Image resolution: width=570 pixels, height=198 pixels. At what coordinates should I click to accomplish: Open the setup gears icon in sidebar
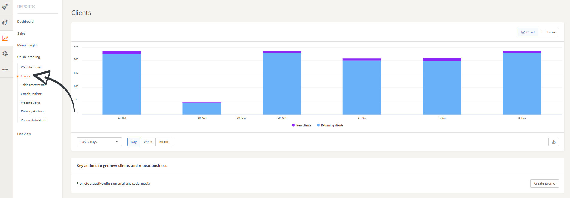pos(5,7)
